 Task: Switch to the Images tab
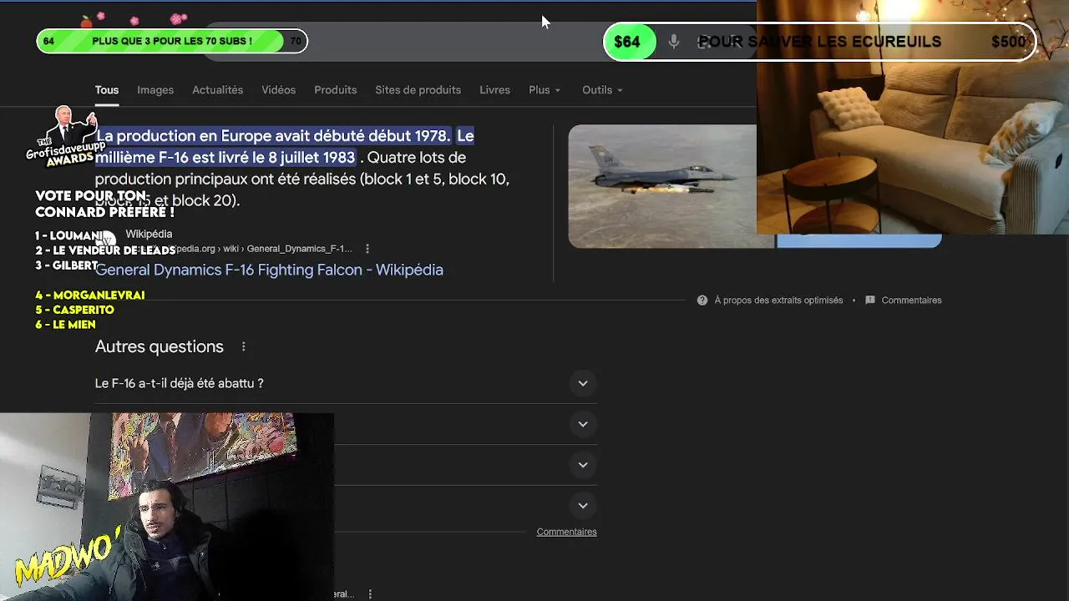(155, 90)
